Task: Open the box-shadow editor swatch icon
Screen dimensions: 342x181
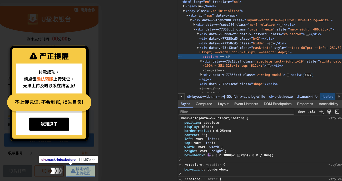Action: [209, 155]
